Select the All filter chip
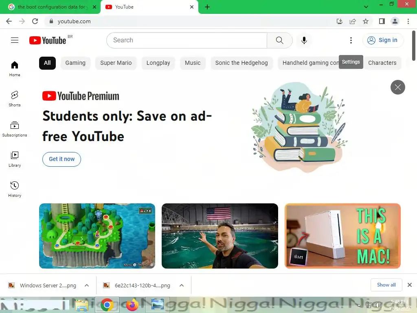 point(47,63)
